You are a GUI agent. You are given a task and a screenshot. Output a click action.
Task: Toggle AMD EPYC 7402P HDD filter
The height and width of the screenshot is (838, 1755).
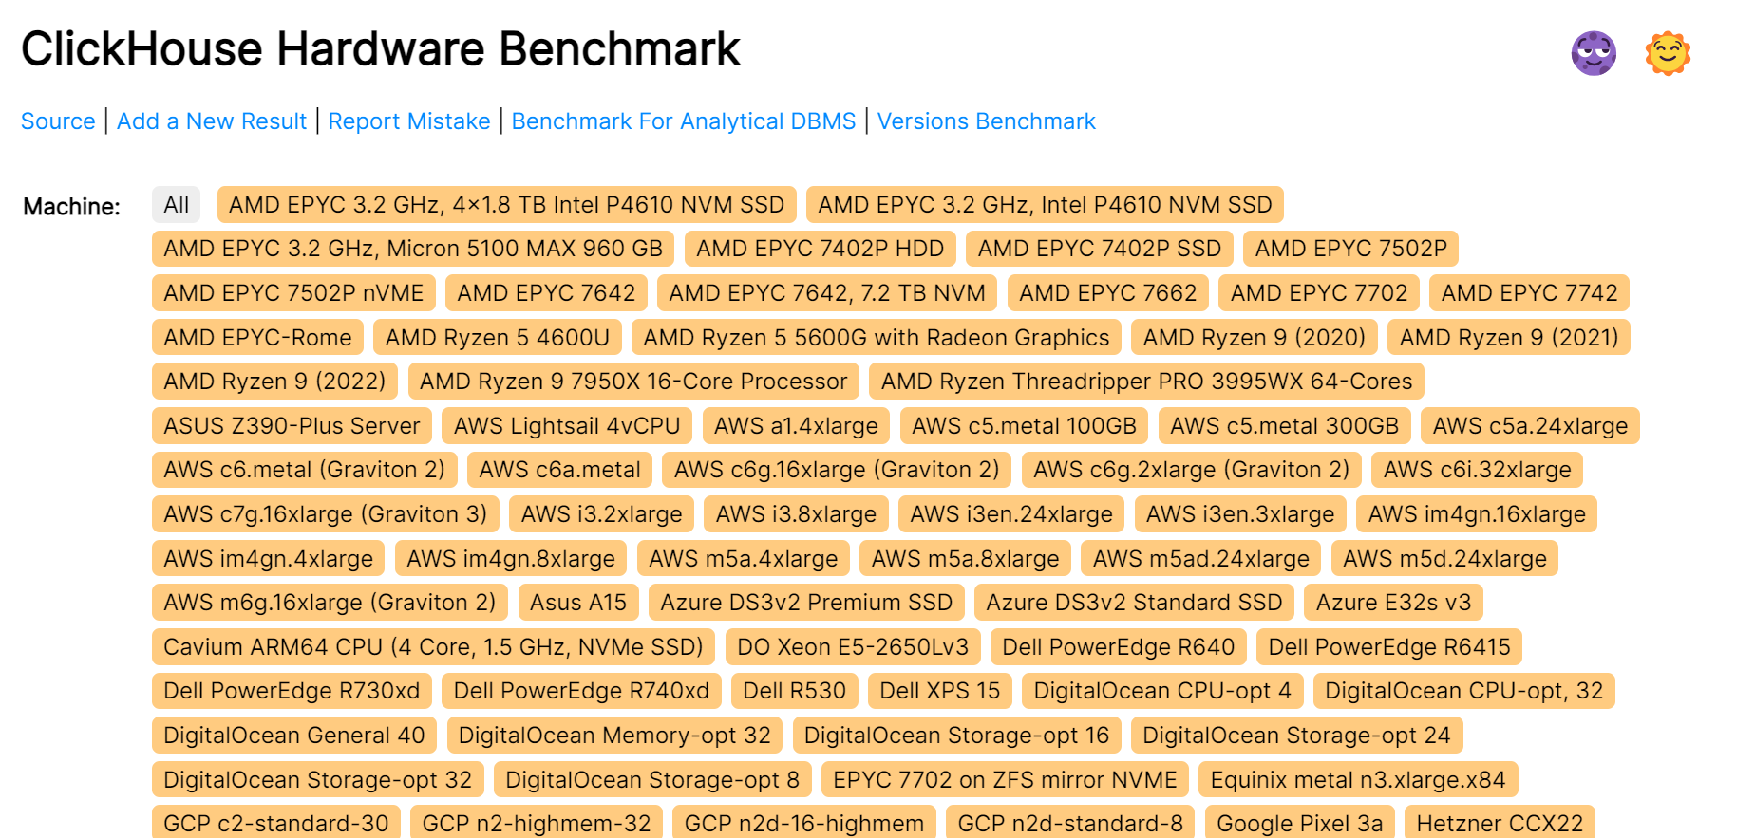821,249
